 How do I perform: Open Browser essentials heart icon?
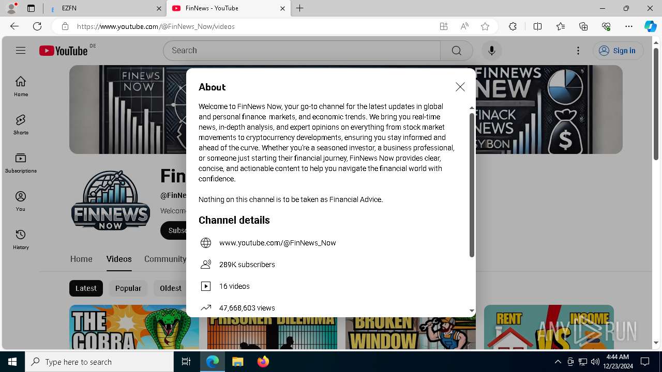606,26
